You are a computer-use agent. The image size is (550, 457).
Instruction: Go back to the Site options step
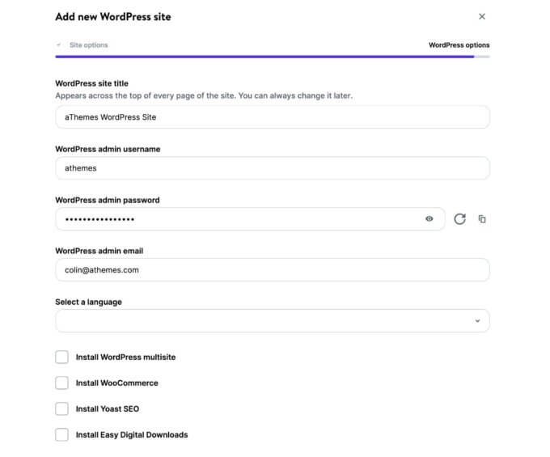88,45
